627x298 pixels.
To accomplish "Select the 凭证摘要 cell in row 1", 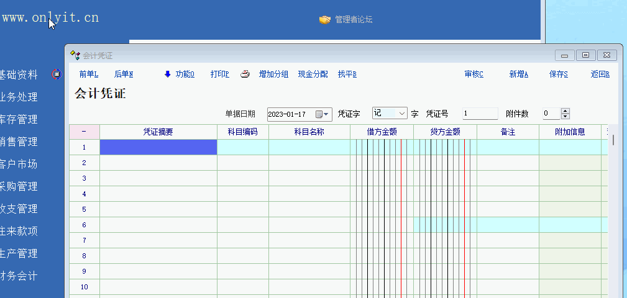I will point(158,147).
